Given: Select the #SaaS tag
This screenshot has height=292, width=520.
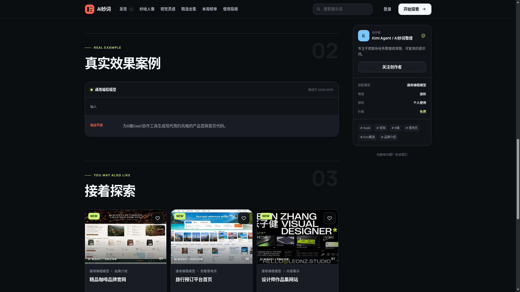Looking at the screenshot, I should [365, 128].
